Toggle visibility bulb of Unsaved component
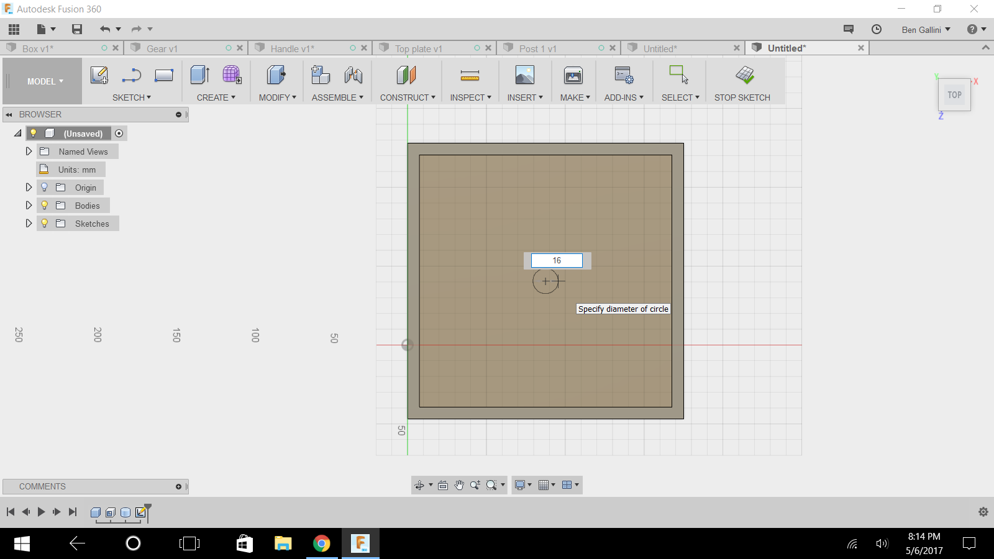This screenshot has width=994, height=559. [x=34, y=133]
